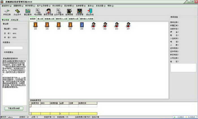
Task: Open the 基础资料 menu
Action: 7,6
